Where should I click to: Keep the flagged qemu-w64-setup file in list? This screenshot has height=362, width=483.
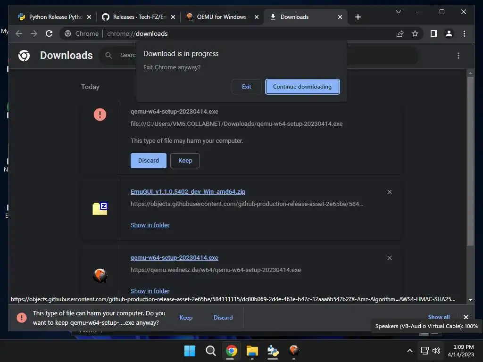pyautogui.click(x=185, y=161)
